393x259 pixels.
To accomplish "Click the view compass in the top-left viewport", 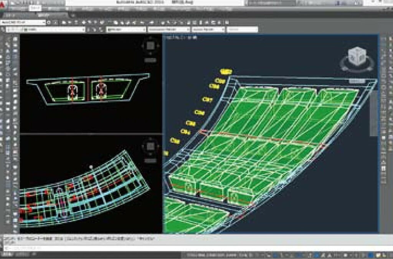I will click(x=150, y=46).
